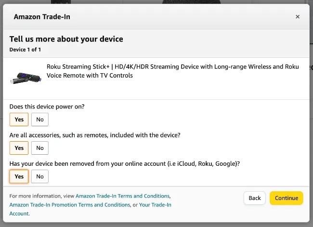Open Your Trade-In Account link
This screenshot has height=227, width=313.
click(x=155, y=205)
